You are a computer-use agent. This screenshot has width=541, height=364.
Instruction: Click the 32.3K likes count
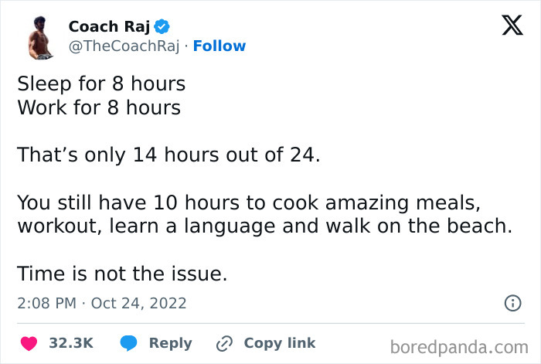(x=71, y=343)
